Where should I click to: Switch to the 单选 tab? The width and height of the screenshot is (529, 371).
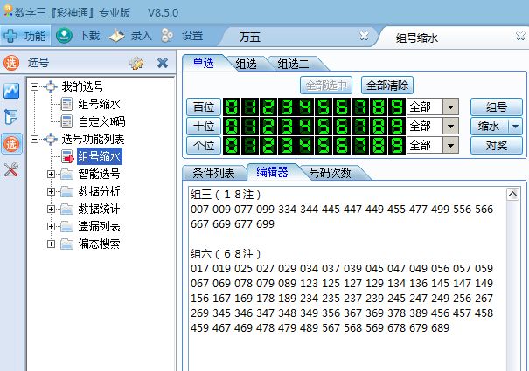point(204,64)
